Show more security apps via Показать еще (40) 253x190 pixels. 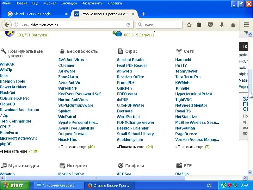tap(77, 147)
